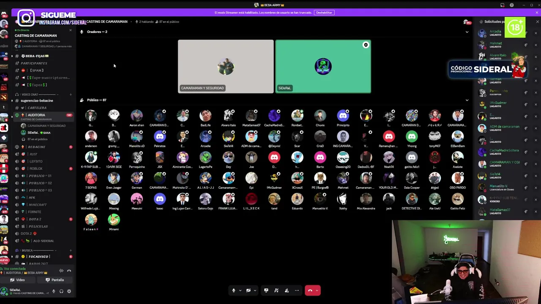Click the Pantalla screen share button
The width and height of the screenshot is (541, 304).
(55, 280)
